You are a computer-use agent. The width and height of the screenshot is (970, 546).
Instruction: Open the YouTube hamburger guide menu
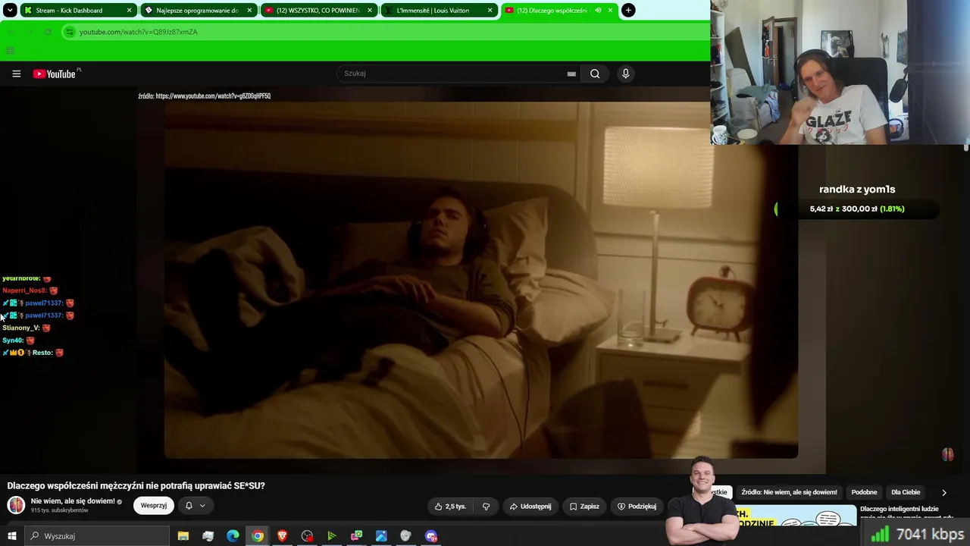coord(16,74)
